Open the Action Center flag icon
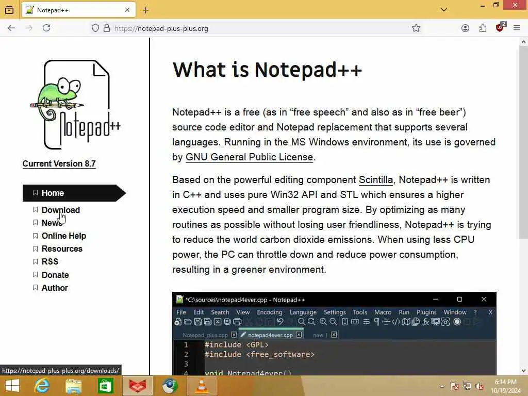 pos(455,386)
